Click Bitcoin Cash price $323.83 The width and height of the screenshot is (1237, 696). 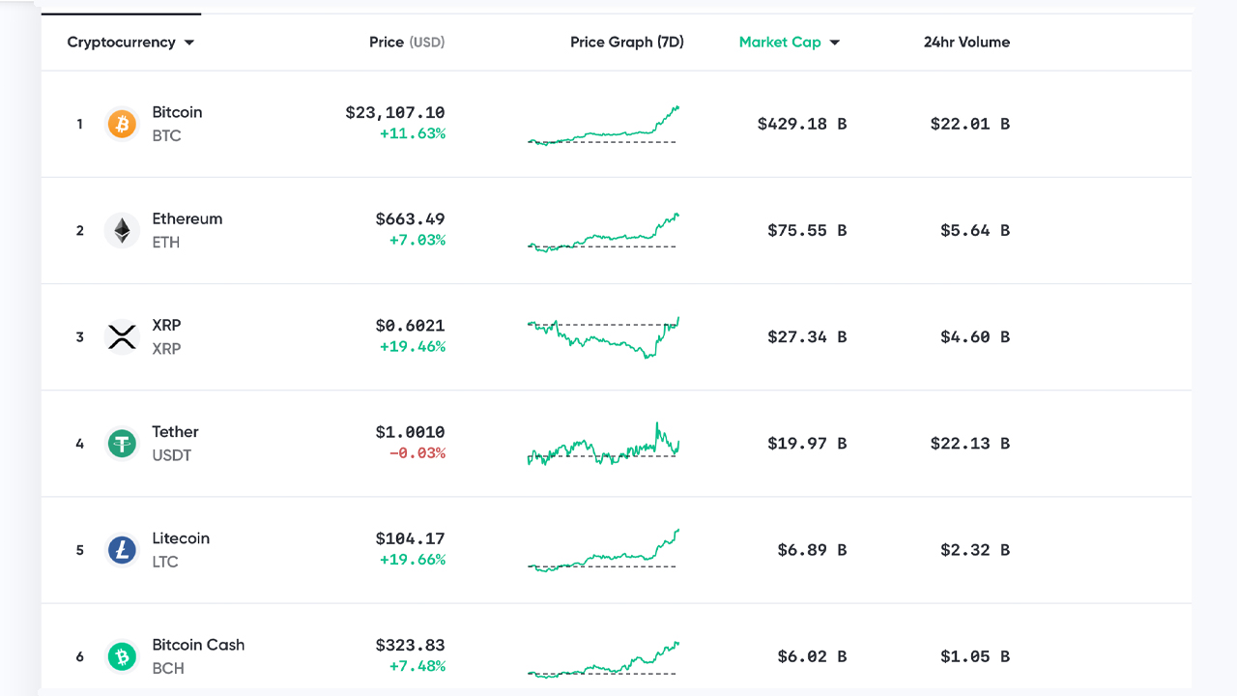pyautogui.click(x=411, y=645)
